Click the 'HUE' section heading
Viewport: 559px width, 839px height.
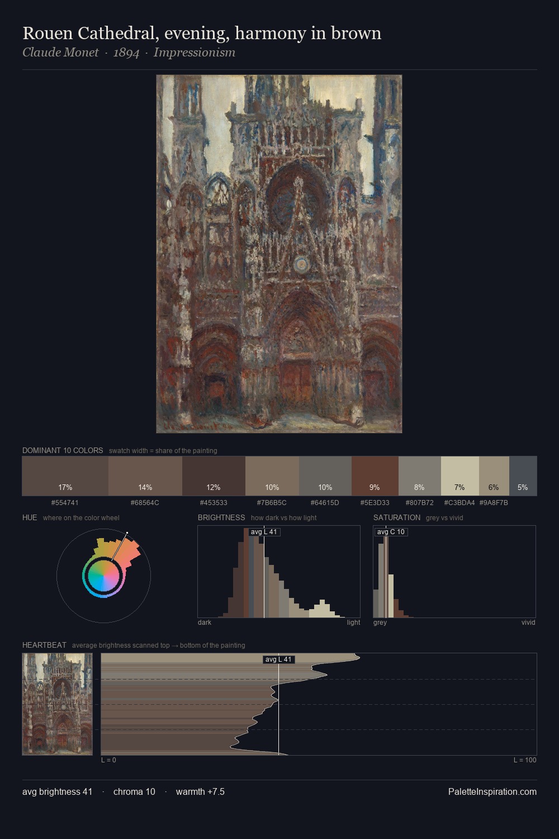tap(30, 517)
